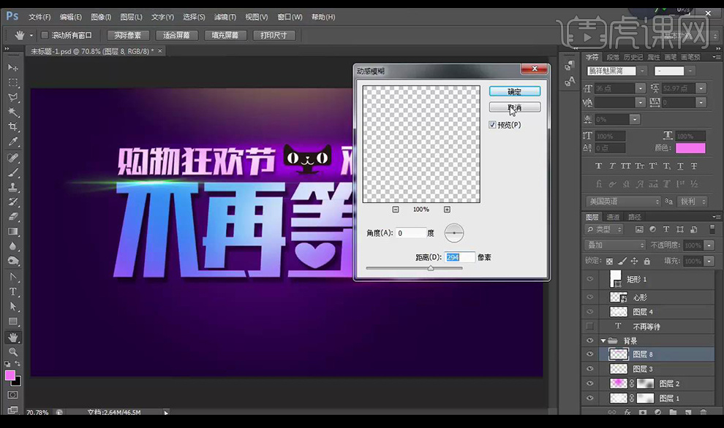The image size is (724, 428).
Task: Toggle Quick Mask mode icon
Action: pos(13,395)
